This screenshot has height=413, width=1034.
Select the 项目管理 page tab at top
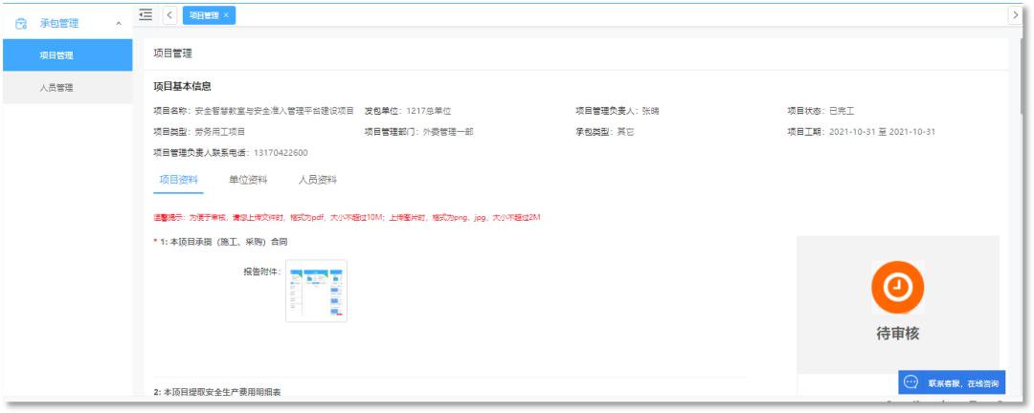[x=203, y=15]
